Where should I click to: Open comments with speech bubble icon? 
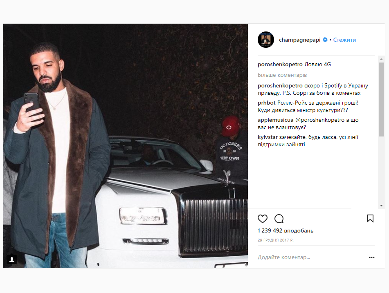279,219
